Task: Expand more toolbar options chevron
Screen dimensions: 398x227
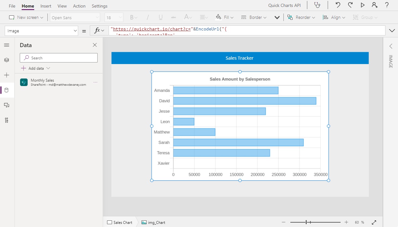Action: tap(277, 18)
